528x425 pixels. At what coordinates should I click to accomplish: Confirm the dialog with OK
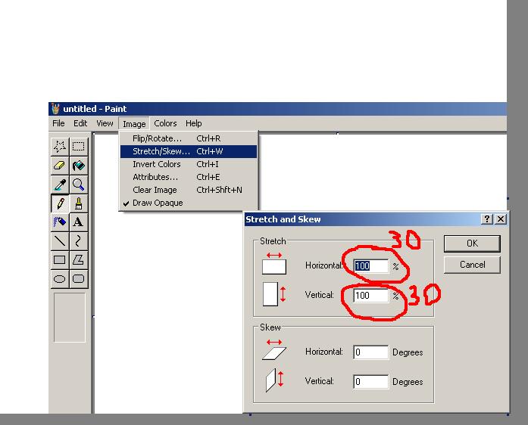(472, 243)
